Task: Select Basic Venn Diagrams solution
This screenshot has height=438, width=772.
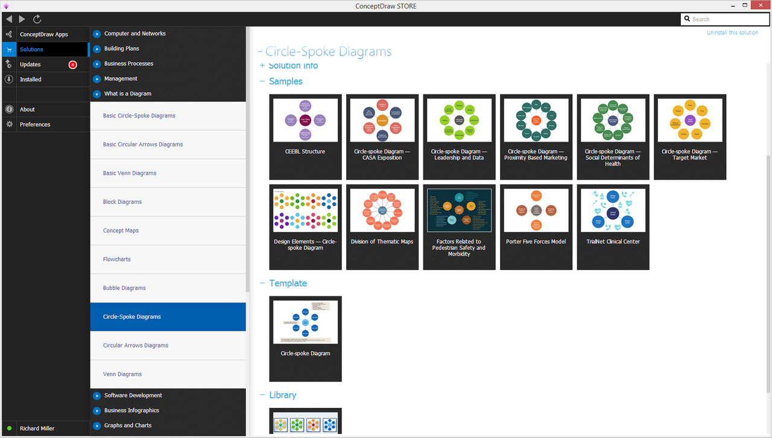Action: (168, 174)
